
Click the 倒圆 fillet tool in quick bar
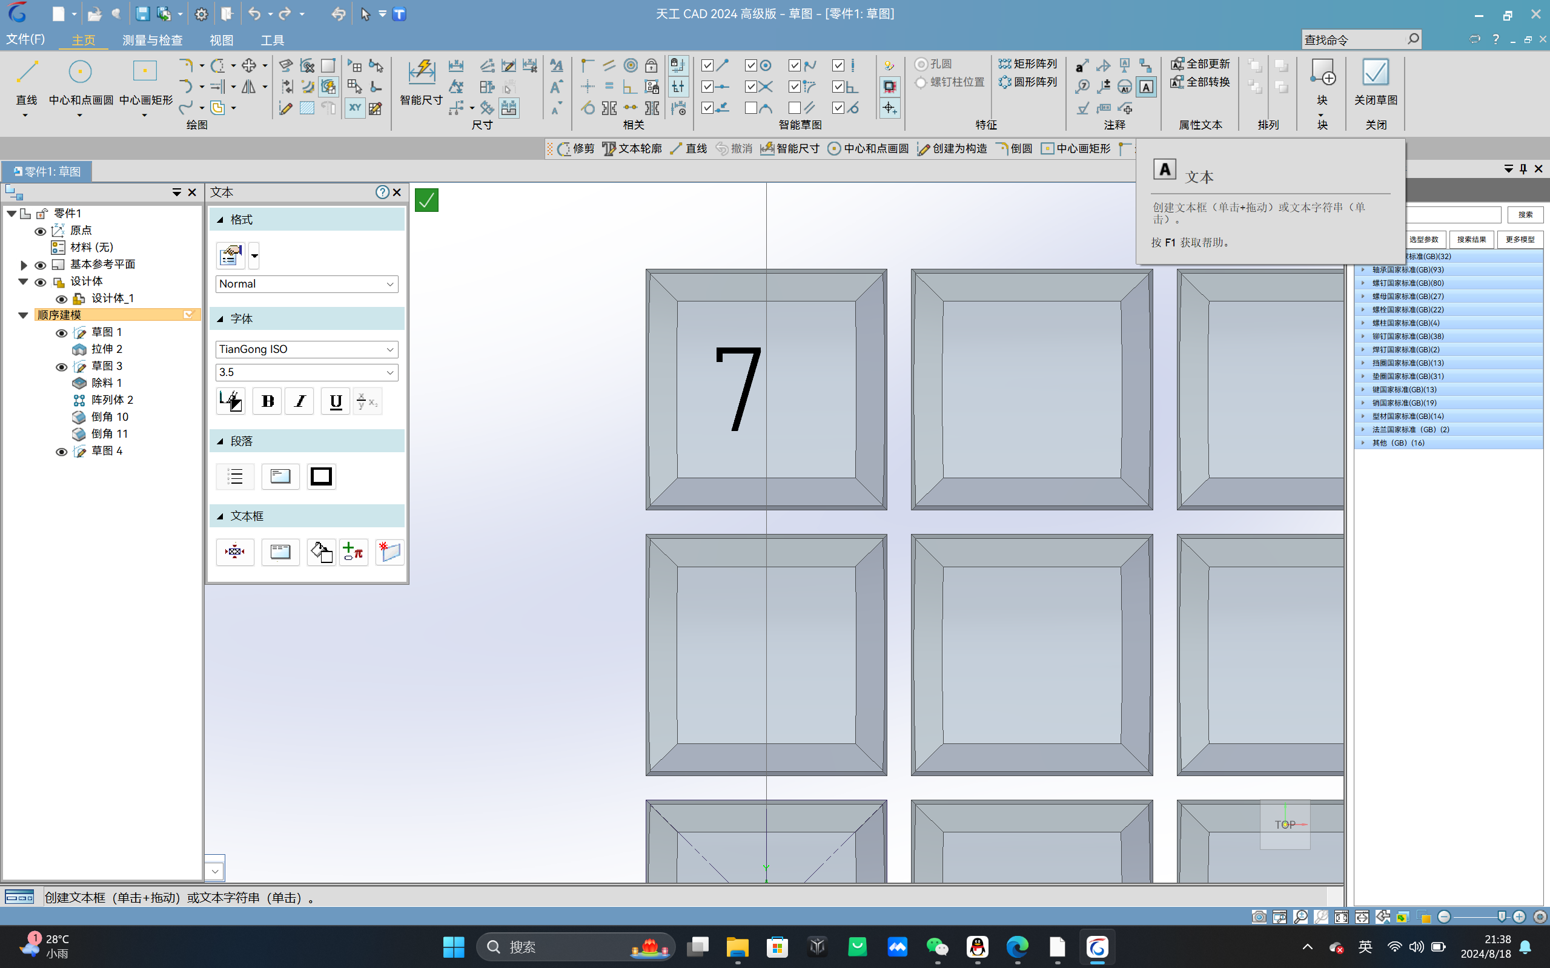pyautogui.click(x=1014, y=148)
